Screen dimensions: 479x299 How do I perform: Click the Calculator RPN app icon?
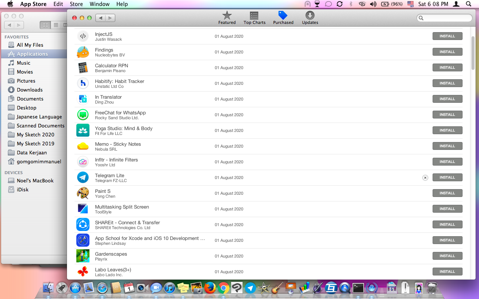83,68
